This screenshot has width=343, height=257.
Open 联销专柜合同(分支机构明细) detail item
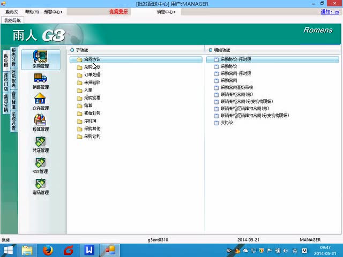pyautogui.click(x=247, y=101)
